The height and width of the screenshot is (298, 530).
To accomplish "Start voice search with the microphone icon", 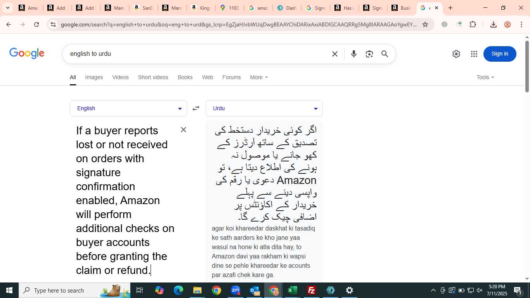I will (x=353, y=54).
